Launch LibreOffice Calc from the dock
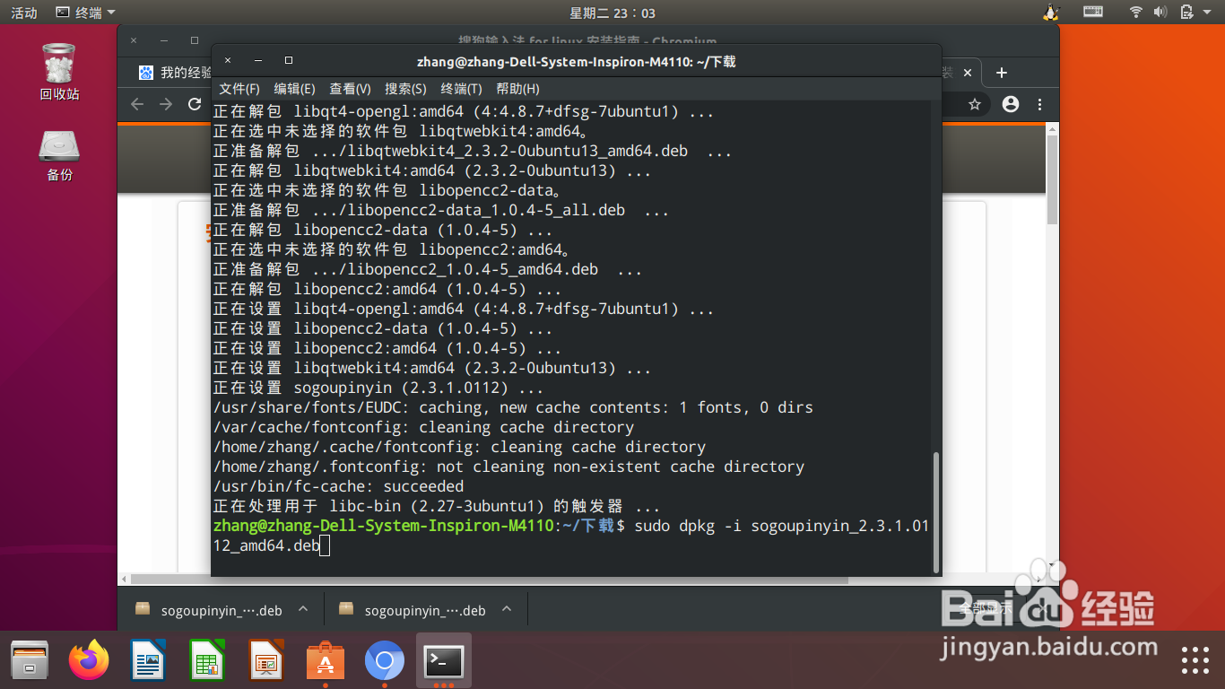1225x689 pixels. click(x=206, y=660)
